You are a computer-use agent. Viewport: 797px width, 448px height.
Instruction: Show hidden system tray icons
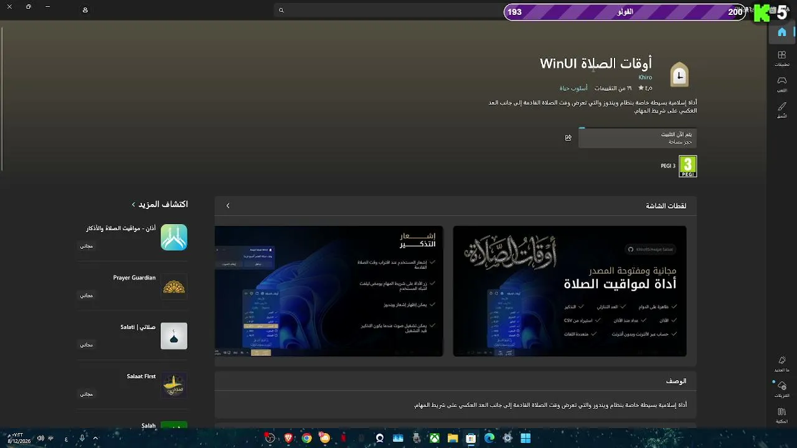(95, 438)
